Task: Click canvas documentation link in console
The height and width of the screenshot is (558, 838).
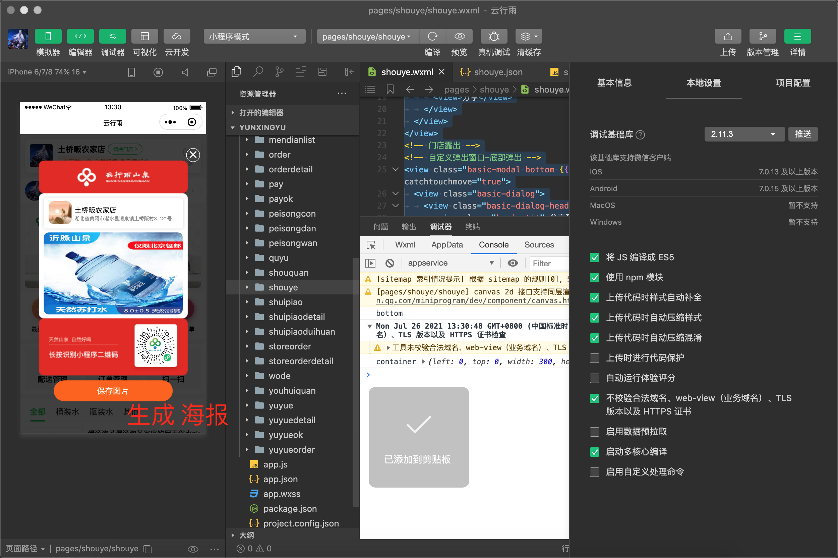Action: (x=472, y=301)
